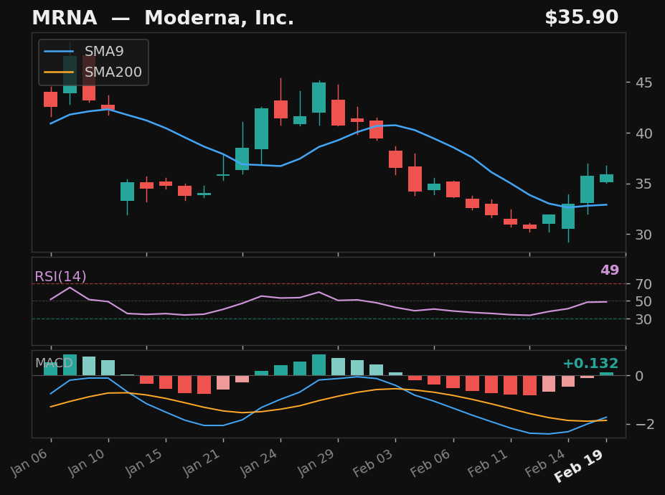Click the 45 price axis label
Viewport: 665px width, 495px height.
(x=643, y=82)
